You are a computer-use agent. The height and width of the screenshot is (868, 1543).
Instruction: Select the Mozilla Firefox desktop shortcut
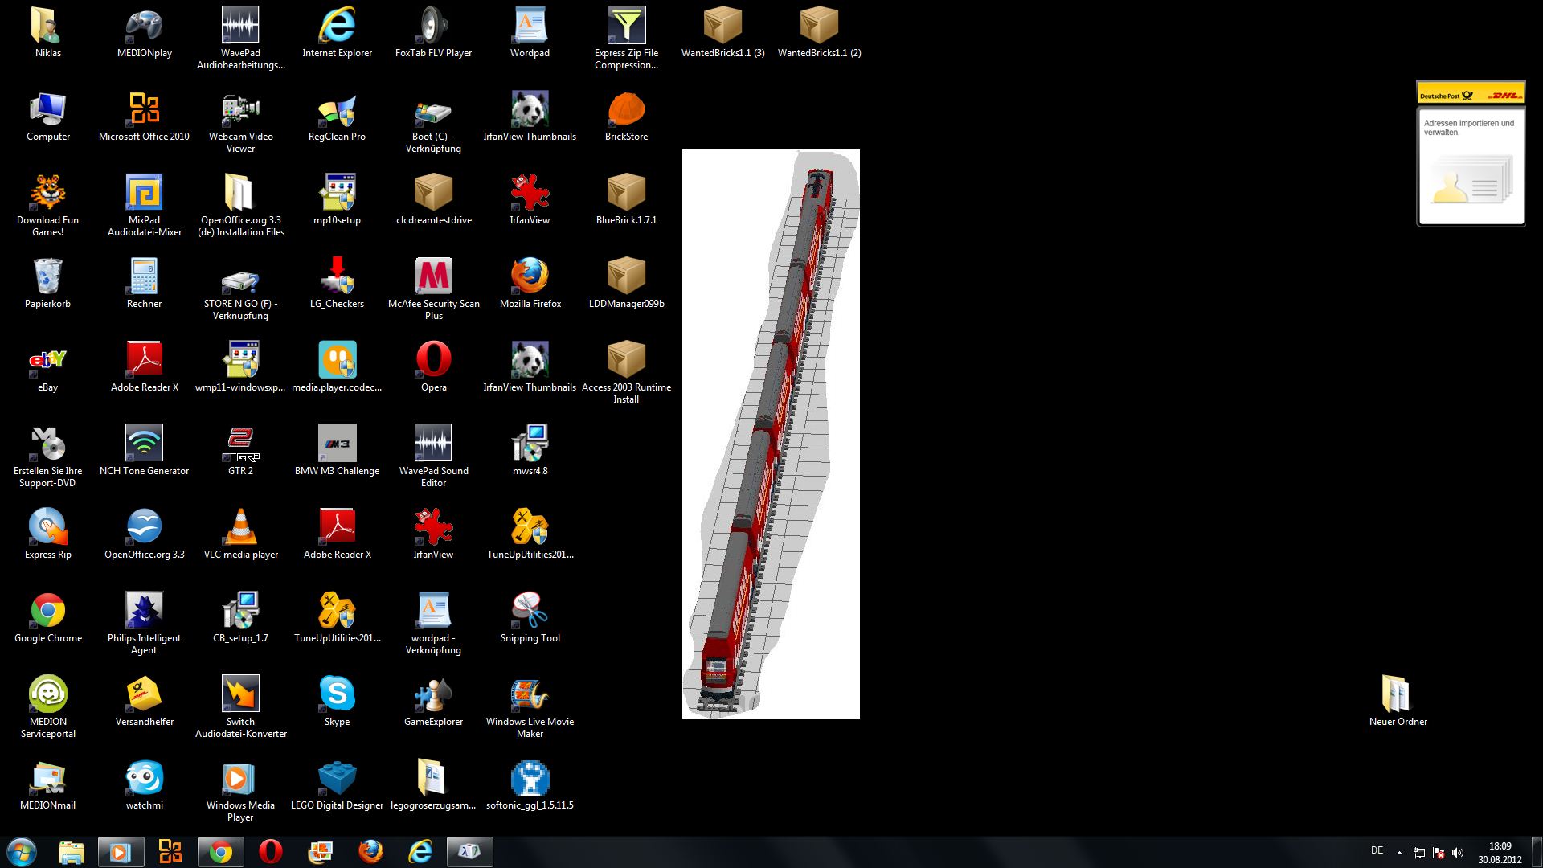pos(530,284)
